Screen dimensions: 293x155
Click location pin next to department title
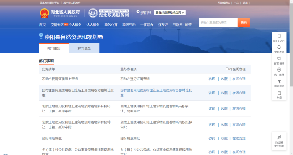[x=41, y=36]
